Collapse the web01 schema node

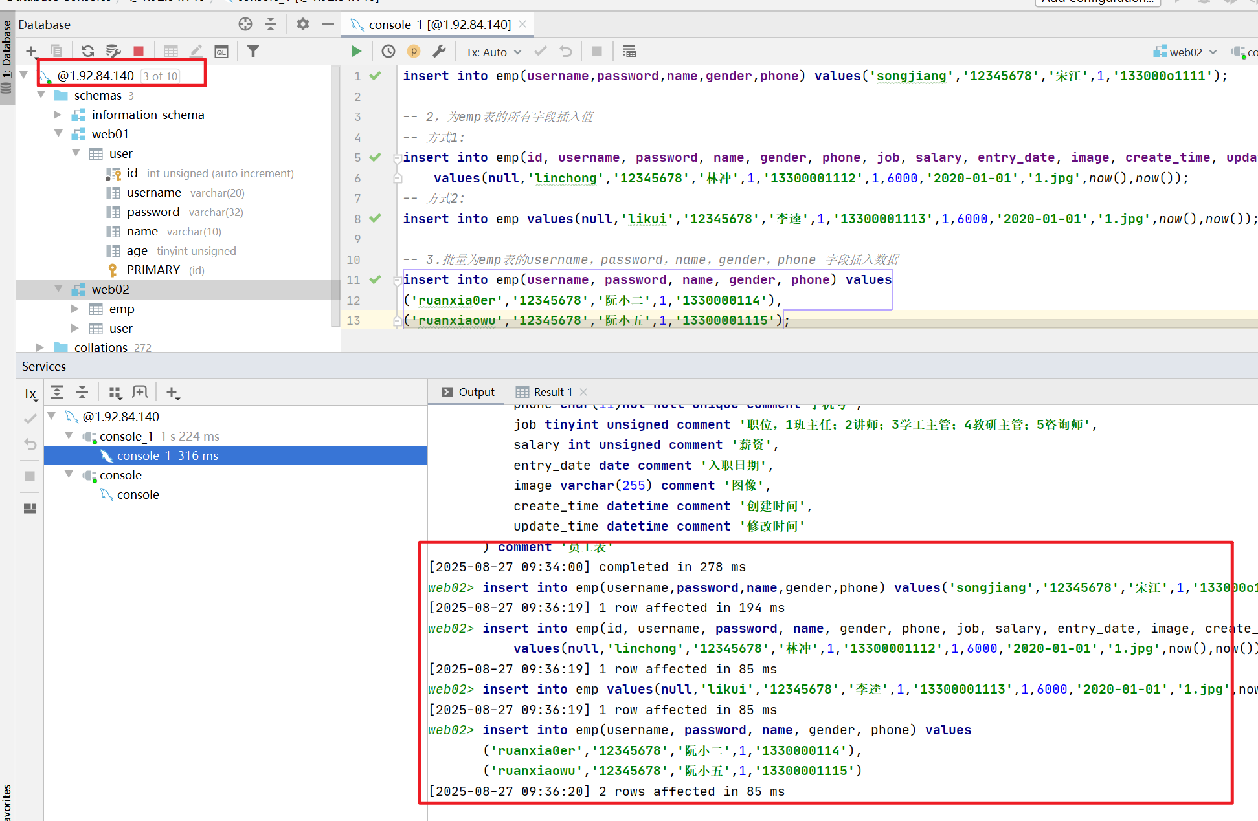coord(58,134)
